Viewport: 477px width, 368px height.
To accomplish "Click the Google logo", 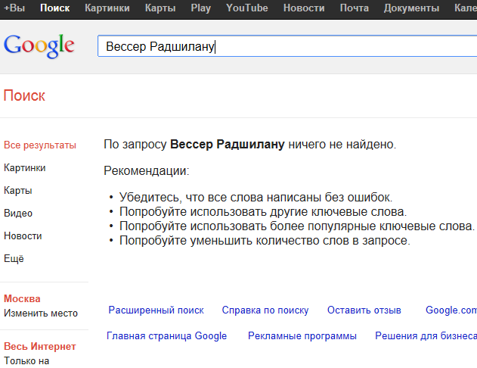I will [x=39, y=45].
